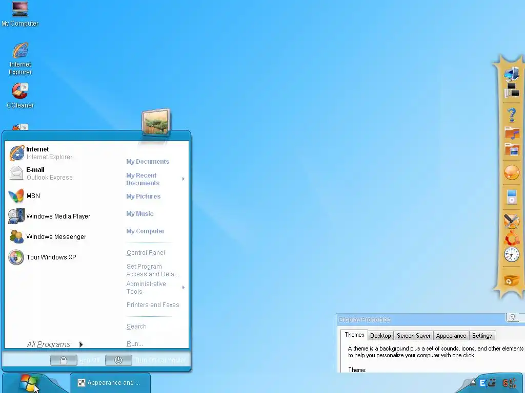Viewport: 525px width, 393px height.
Task: Open network computers icon in dock
Action: (512, 91)
